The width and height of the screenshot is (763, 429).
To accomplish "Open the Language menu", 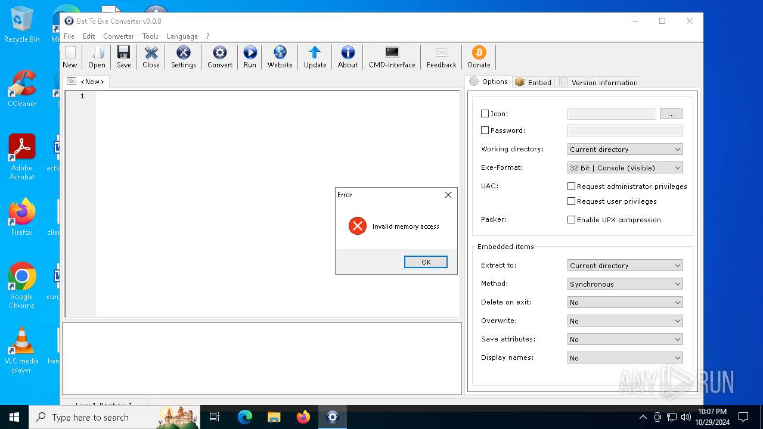I will pos(182,36).
